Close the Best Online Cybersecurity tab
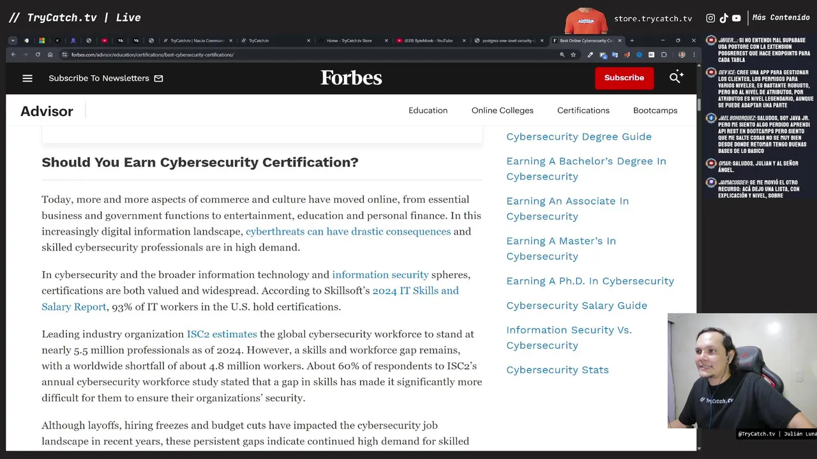Screen dimensions: 817x459 (x=620, y=41)
